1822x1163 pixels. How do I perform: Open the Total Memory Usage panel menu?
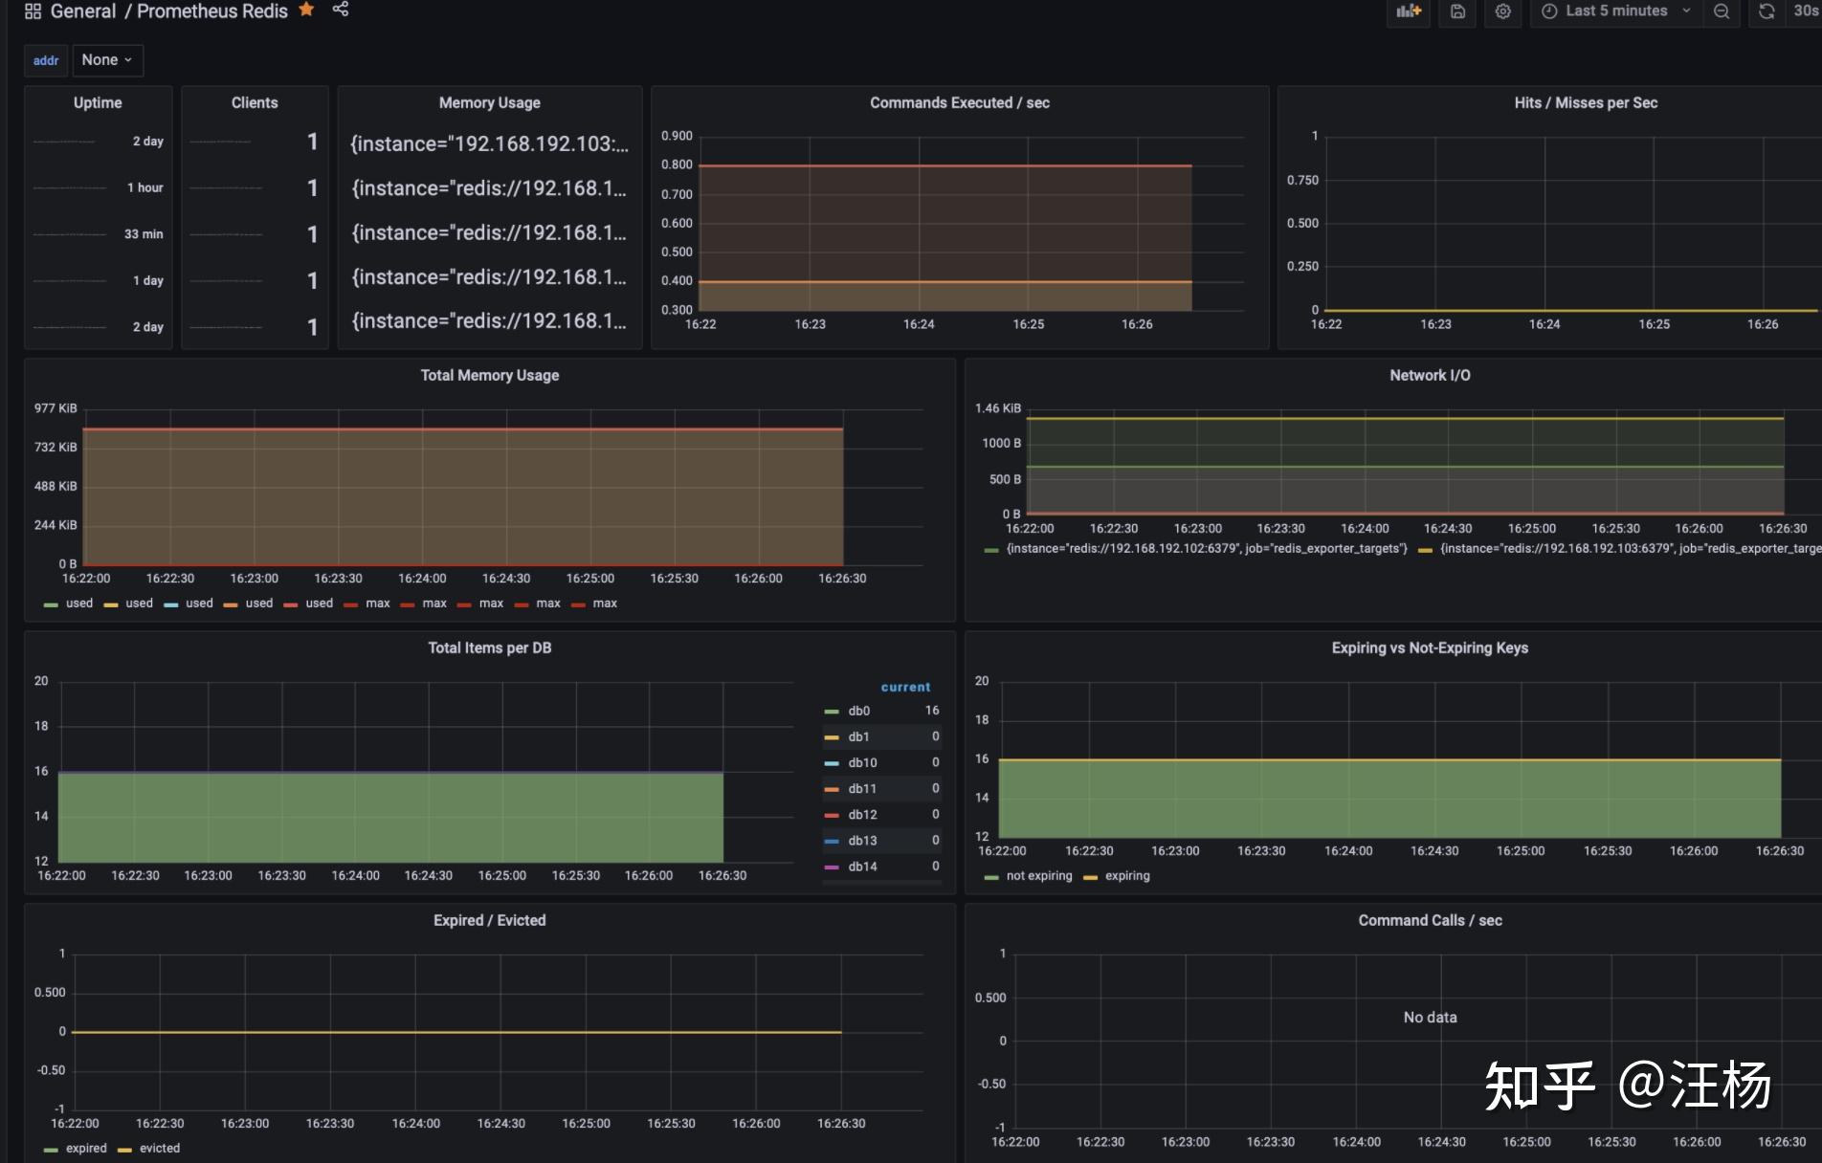(x=489, y=375)
